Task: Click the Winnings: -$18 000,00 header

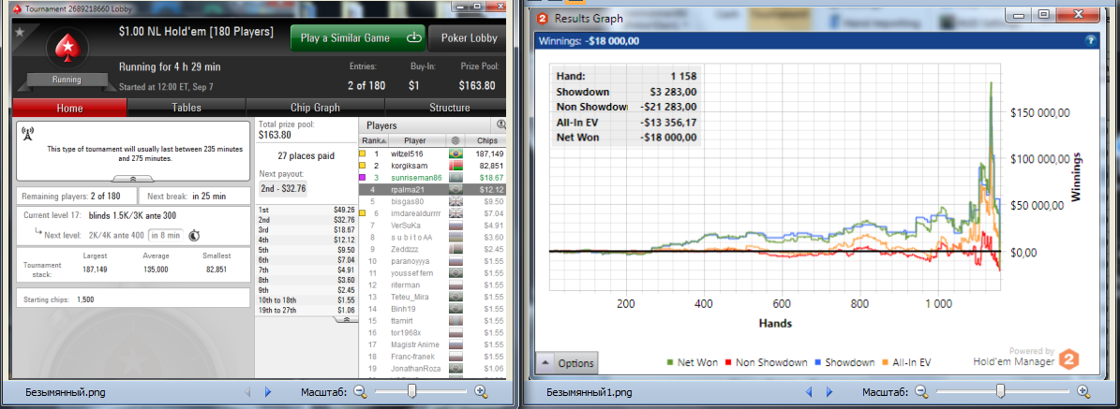Action: coord(589,40)
